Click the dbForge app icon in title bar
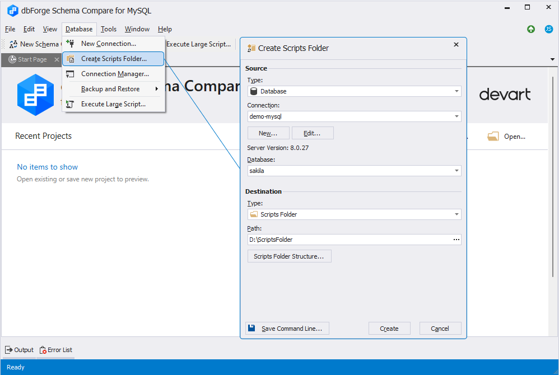The height and width of the screenshot is (375, 559). pyautogui.click(x=12, y=11)
